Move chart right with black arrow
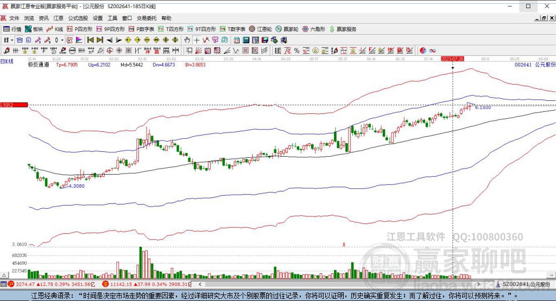This screenshot has height=301, width=556. pyautogui.click(x=119, y=40)
